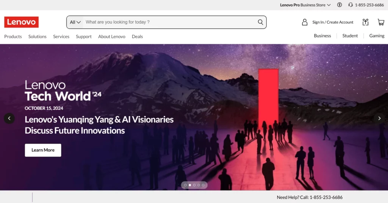Viewport: 388px width, 203px height.
Task: Open the Solutions menu
Action: point(38,37)
